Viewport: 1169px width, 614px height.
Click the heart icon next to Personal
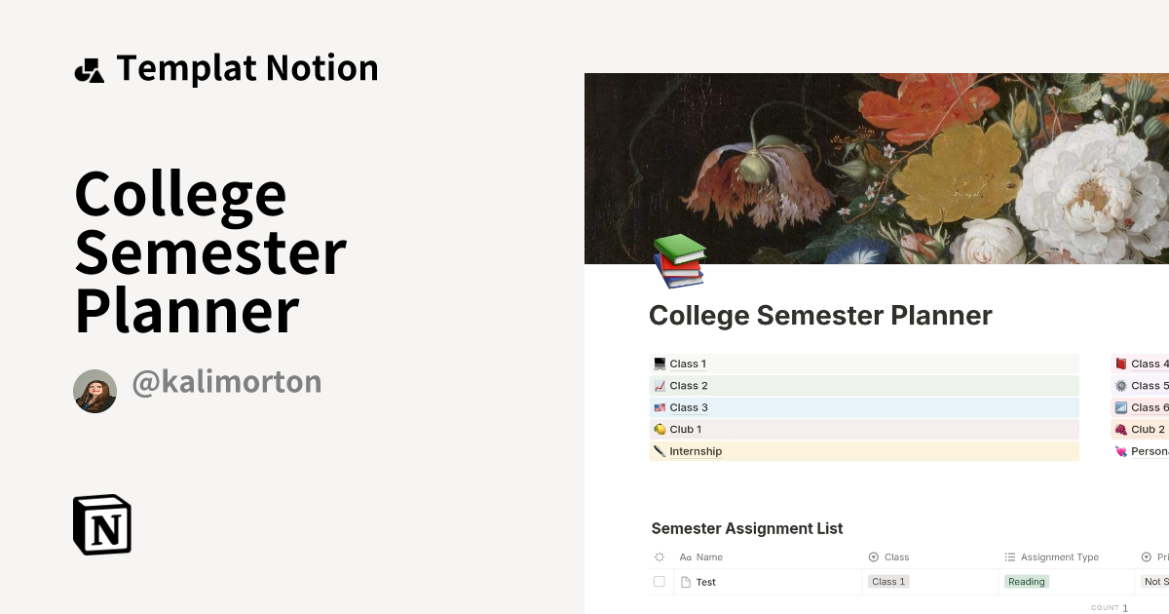click(1122, 450)
